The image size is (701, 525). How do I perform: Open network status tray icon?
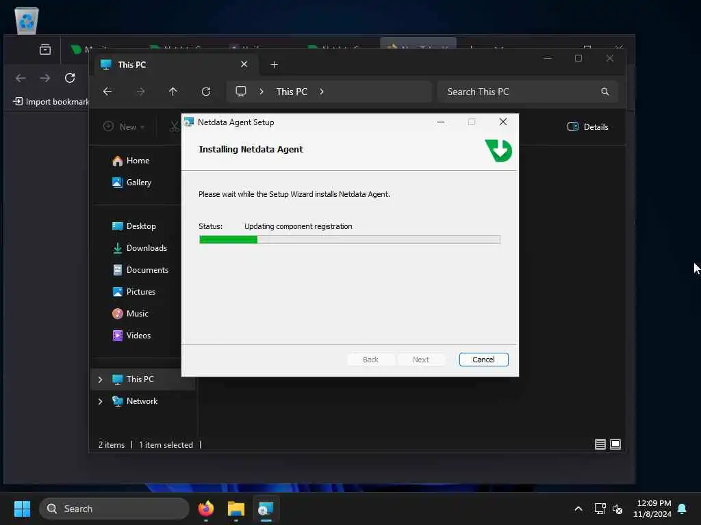tap(600, 509)
